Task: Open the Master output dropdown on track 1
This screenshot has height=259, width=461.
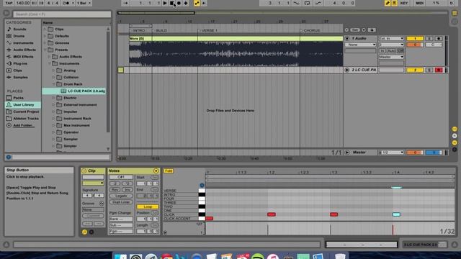Action: click(391, 57)
